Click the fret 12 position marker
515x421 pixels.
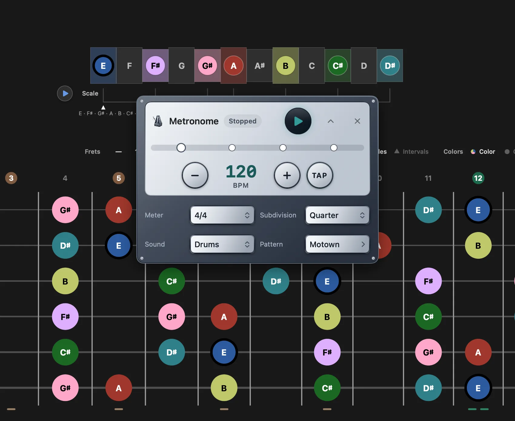(478, 178)
